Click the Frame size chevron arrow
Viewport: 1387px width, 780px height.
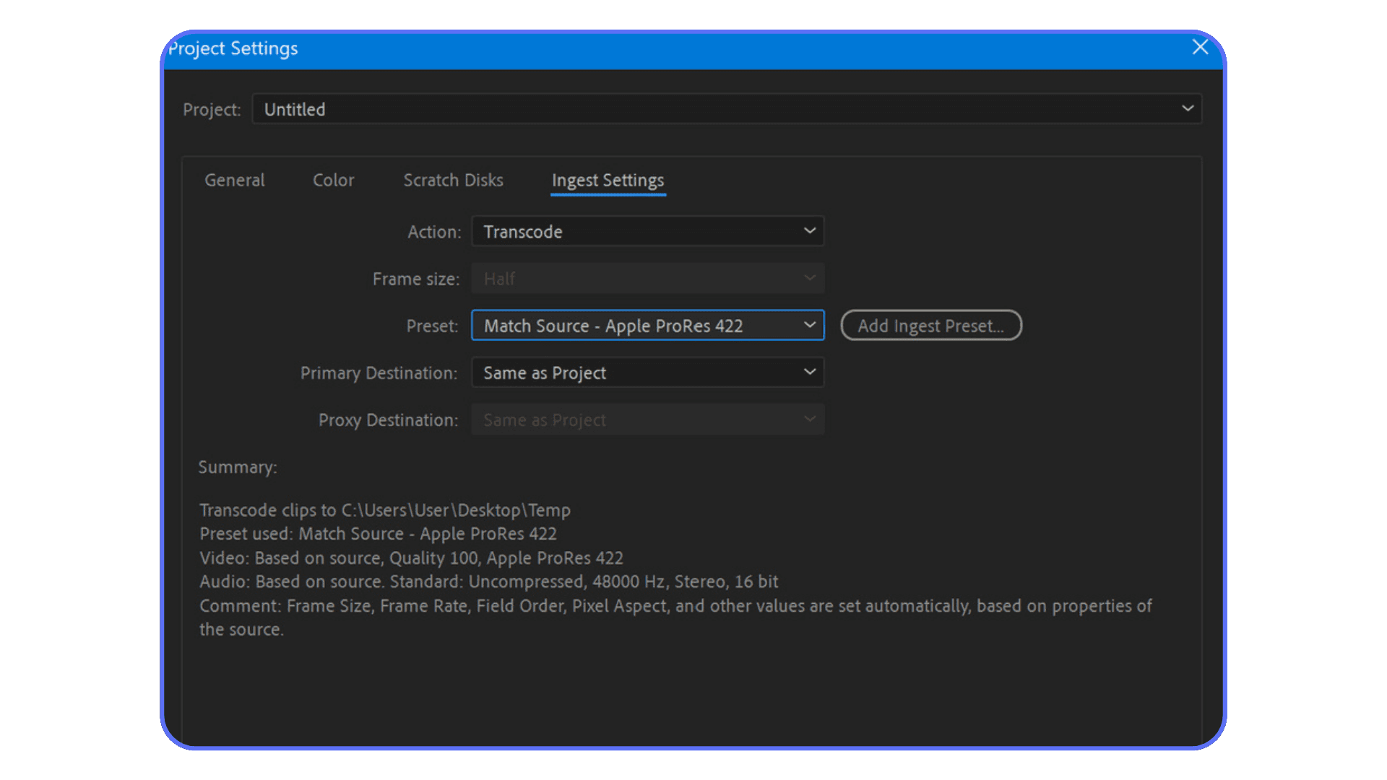point(809,278)
